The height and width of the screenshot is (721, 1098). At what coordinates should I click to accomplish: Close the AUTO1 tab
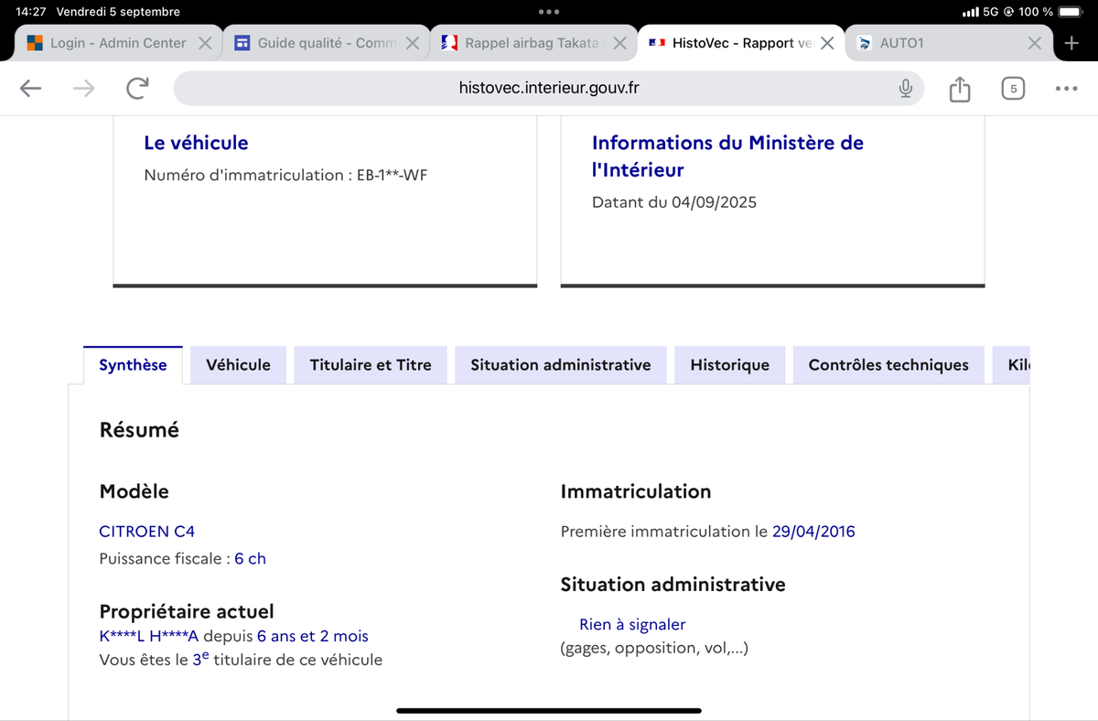(1034, 43)
